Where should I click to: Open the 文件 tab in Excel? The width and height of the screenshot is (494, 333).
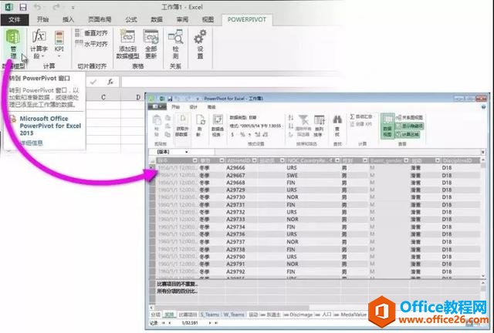point(15,19)
